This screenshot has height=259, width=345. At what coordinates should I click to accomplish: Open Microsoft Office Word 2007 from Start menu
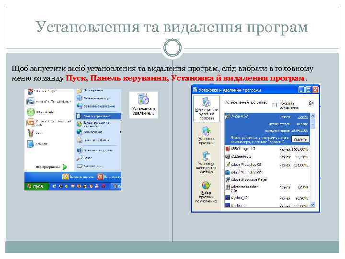coord(49,102)
